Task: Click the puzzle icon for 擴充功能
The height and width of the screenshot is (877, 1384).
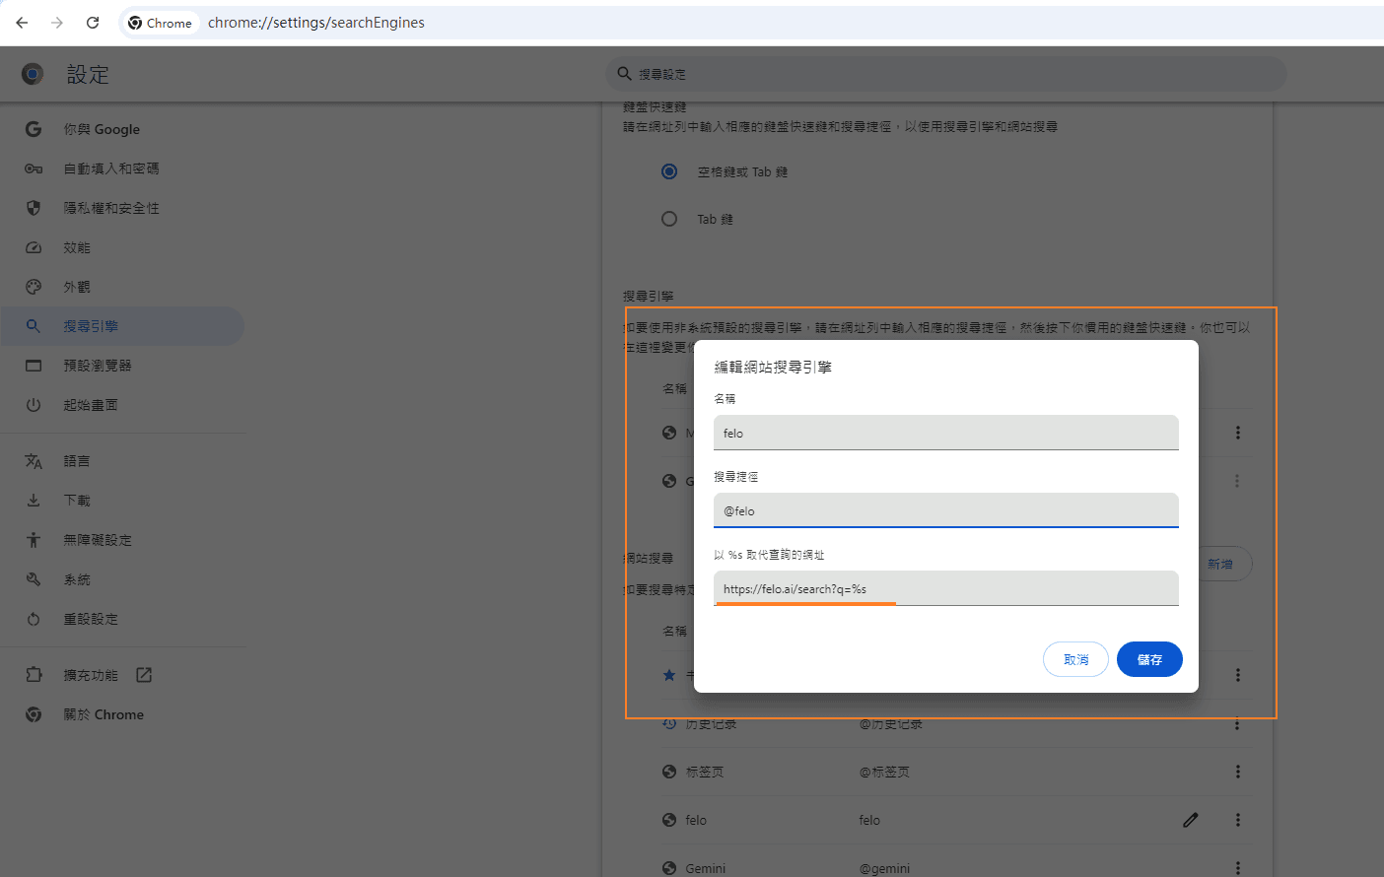Action: point(34,675)
